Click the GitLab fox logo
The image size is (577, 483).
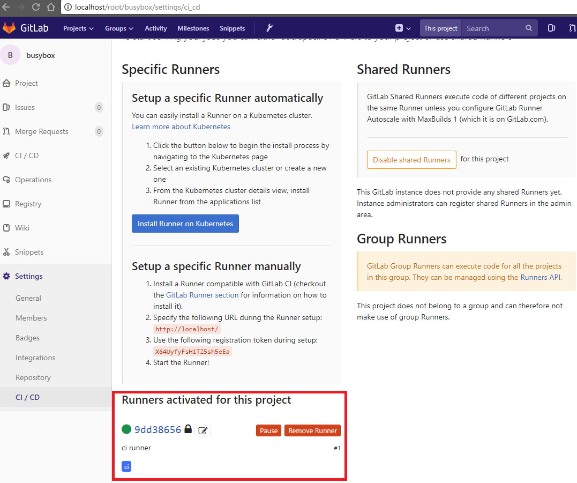coord(10,28)
